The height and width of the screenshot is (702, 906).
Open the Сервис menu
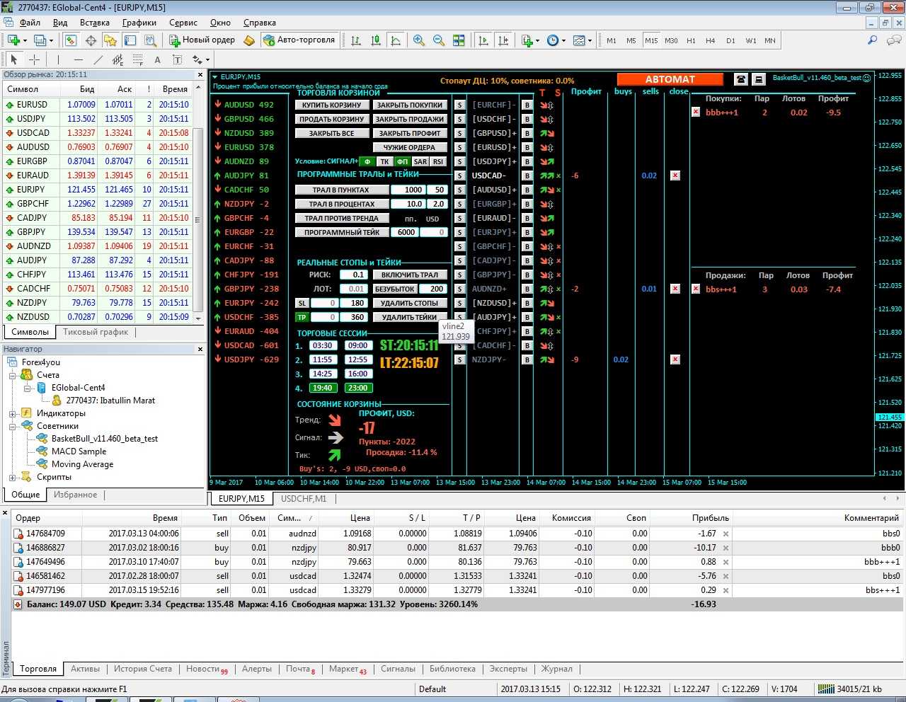183,23
